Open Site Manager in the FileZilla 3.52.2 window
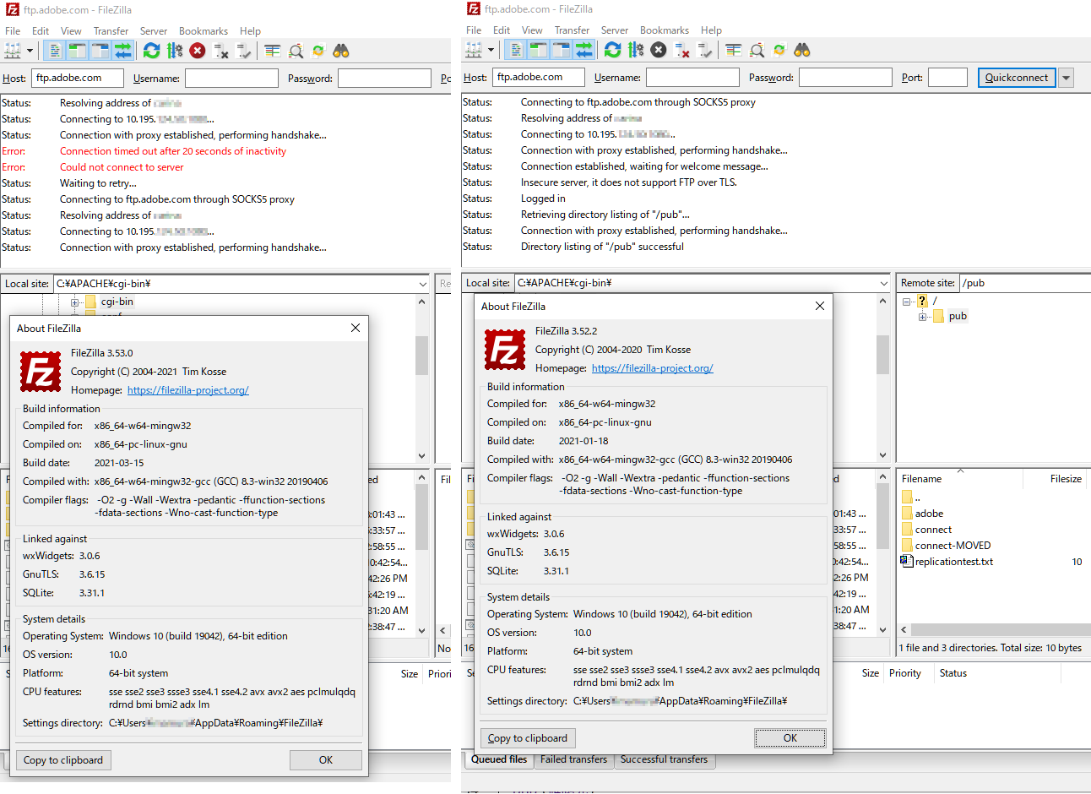Image resolution: width=1091 pixels, height=794 pixels. click(474, 50)
